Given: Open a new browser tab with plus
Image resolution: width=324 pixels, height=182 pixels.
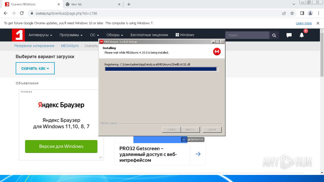Looking at the screenshot, I should [x=129, y=4].
